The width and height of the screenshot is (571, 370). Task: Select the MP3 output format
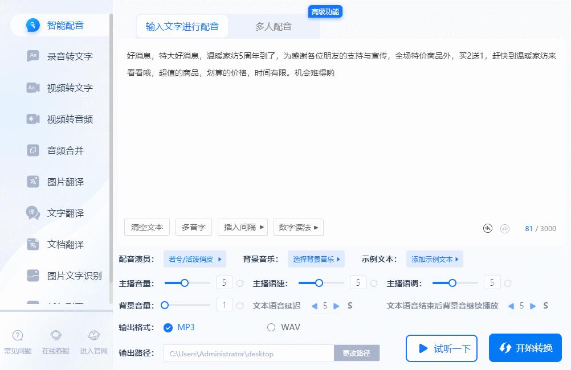(x=168, y=328)
